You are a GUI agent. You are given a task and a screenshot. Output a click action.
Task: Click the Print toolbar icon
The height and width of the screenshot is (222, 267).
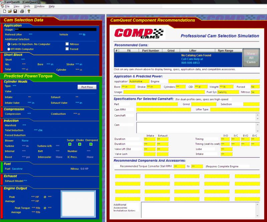click(22, 11)
